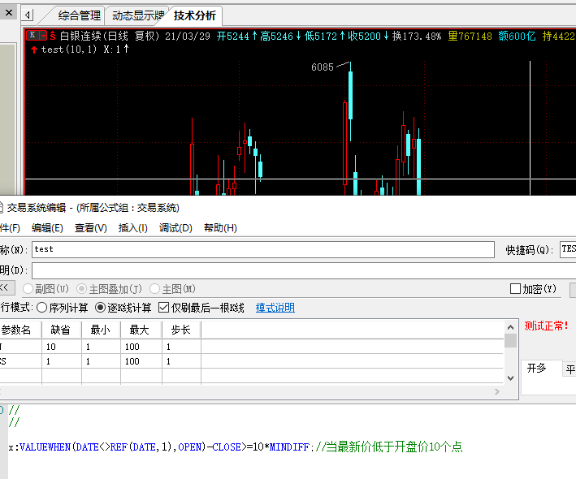The image size is (576, 479).
Task: Select the 技术分析 tab
Action: (195, 15)
